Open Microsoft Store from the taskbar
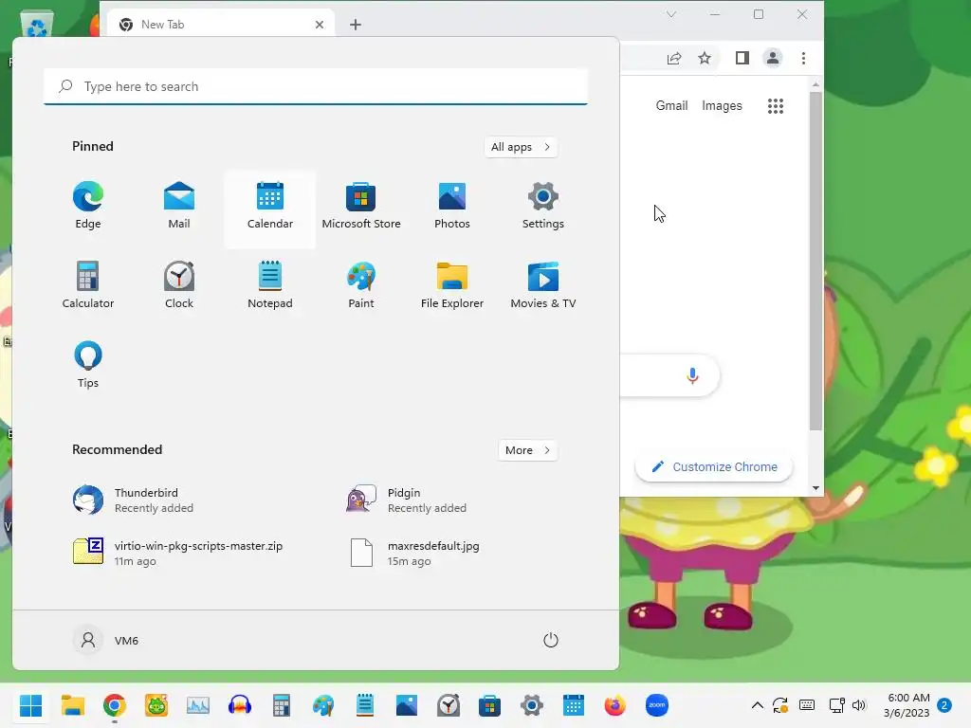The width and height of the screenshot is (971, 728). (490, 705)
